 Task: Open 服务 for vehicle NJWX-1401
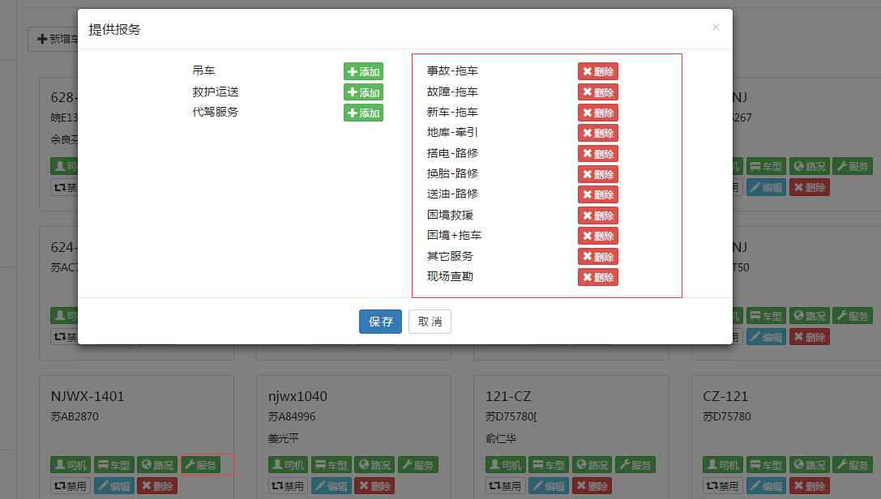click(200, 465)
